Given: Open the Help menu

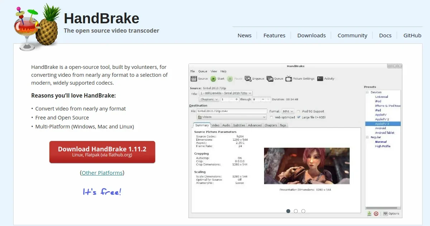Looking at the screenshot, I should (224, 71).
